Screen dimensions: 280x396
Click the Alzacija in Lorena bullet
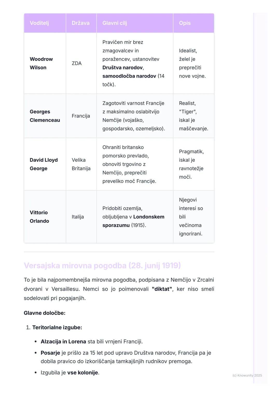click(x=92, y=342)
